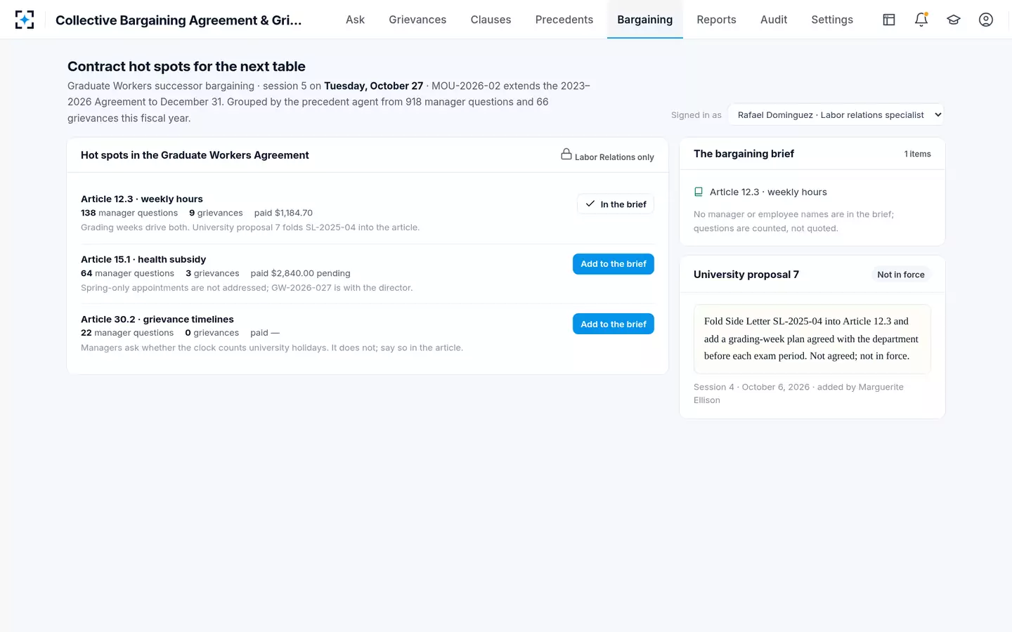Click Article 12.3 weekly hours in the bargaining brief
The width and height of the screenshot is (1012, 632).
[x=768, y=192]
